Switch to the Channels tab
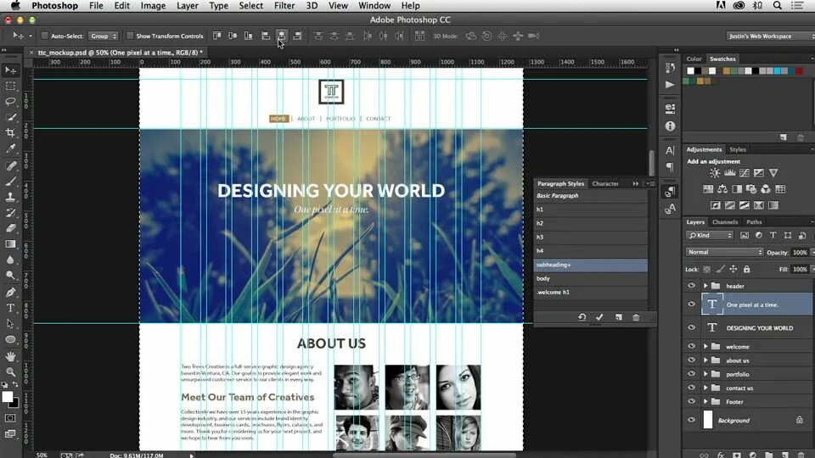Viewport: 815px width, 458px height. pos(724,221)
